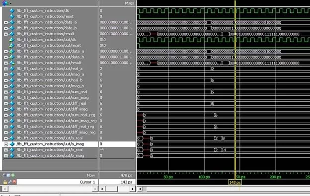Select the testbench reset signal
The height and width of the screenshot is (196, 310).
coord(45,16)
